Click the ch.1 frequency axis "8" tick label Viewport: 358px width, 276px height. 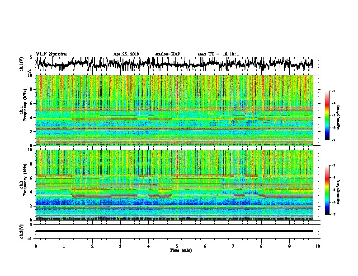pos(32,89)
